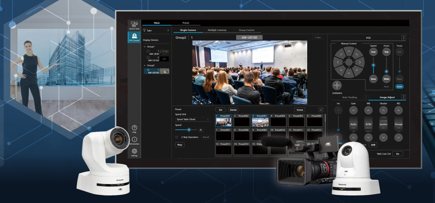Toggle the Zoom Auto button
Viewport: 435px width, 203px height.
386,86
